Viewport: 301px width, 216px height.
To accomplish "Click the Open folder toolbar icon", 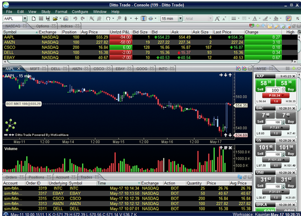I will tap(55, 18).
